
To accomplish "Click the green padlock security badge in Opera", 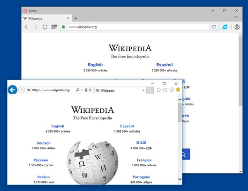I will (x=63, y=27).
